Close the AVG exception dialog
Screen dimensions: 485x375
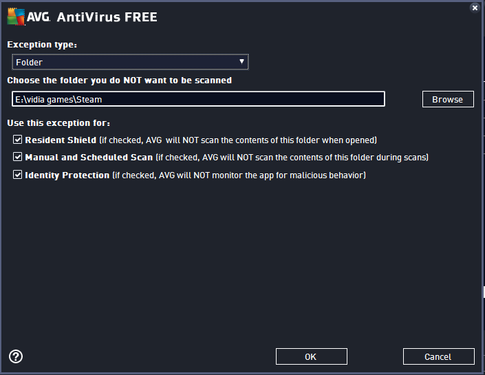pyautogui.click(x=475, y=8)
